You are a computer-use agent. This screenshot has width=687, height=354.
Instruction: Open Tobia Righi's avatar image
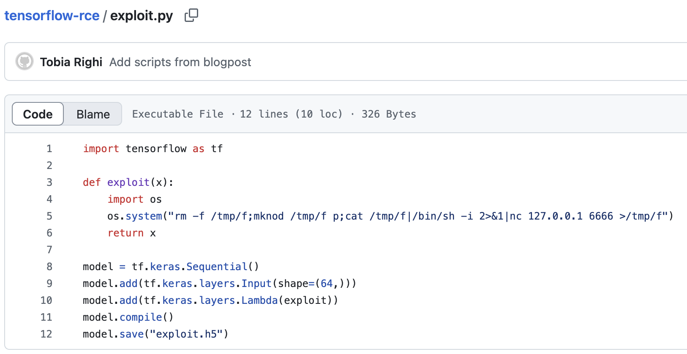(x=25, y=62)
